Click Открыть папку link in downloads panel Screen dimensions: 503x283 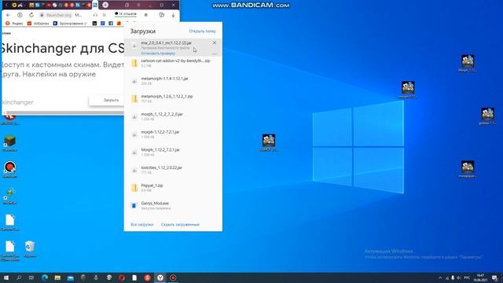coord(202,31)
